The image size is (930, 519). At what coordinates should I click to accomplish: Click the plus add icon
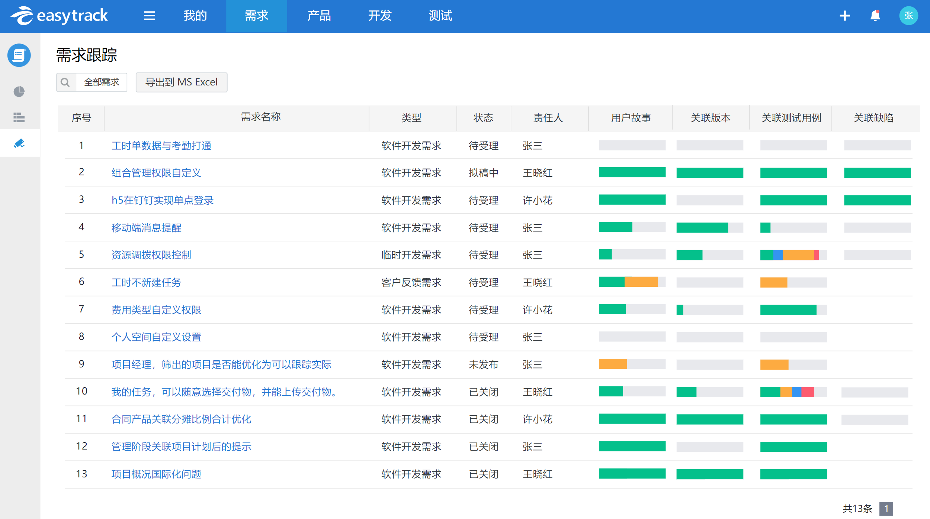[x=845, y=16]
